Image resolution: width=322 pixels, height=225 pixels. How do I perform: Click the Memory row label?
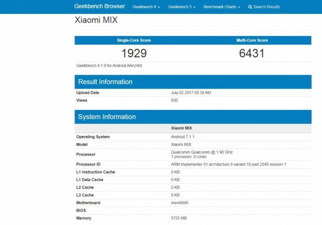pyautogui.click(x=83, y=218)
